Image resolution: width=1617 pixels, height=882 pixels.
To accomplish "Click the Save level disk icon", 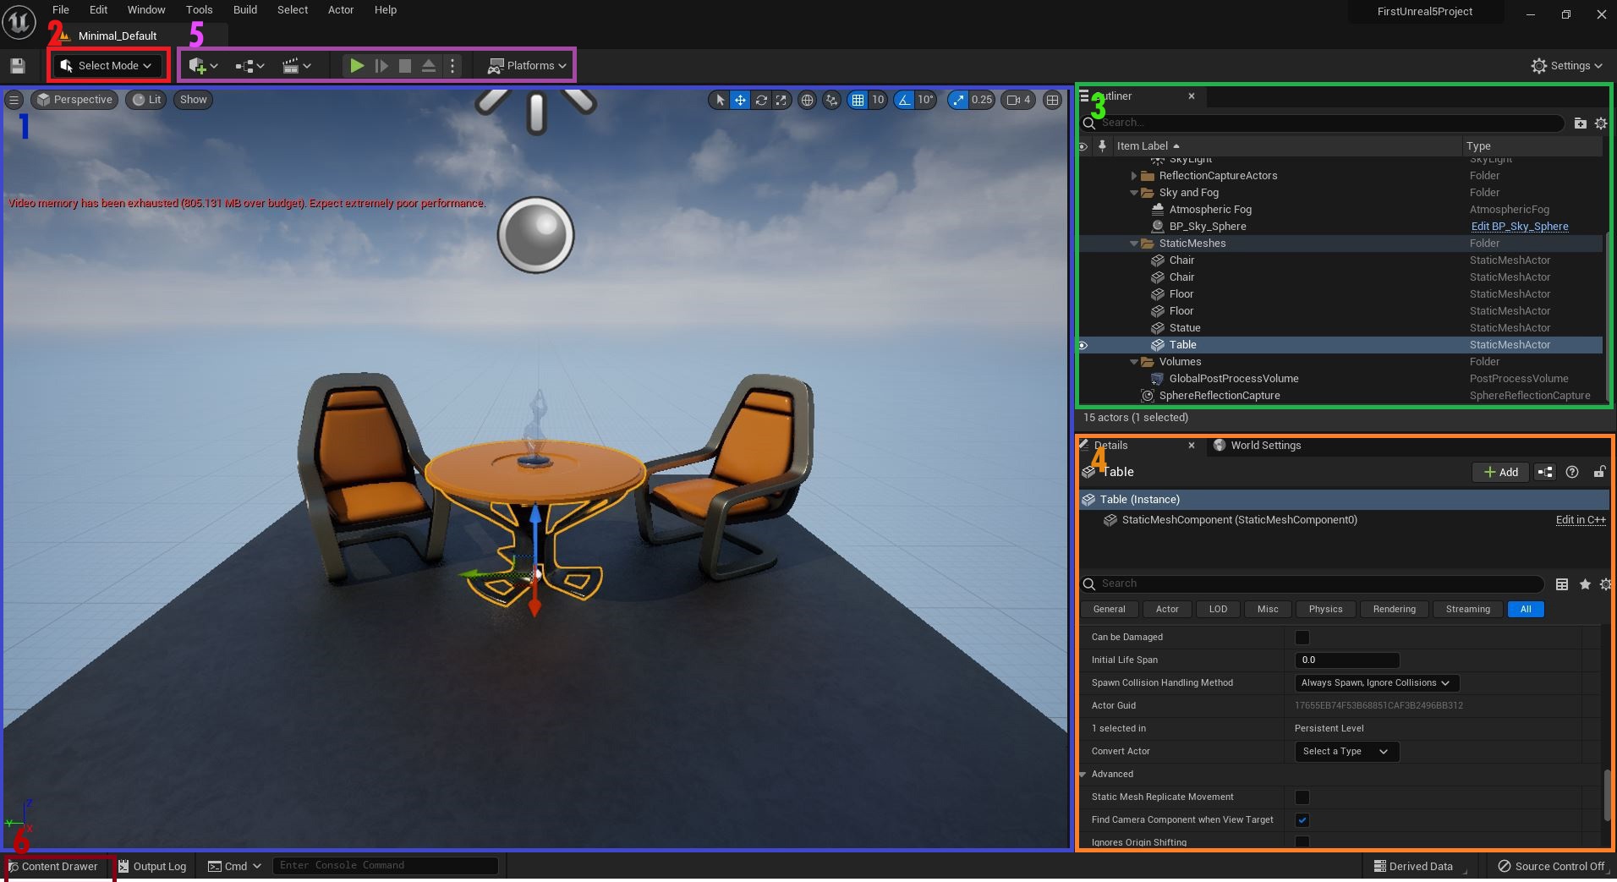I will [18, 66].
